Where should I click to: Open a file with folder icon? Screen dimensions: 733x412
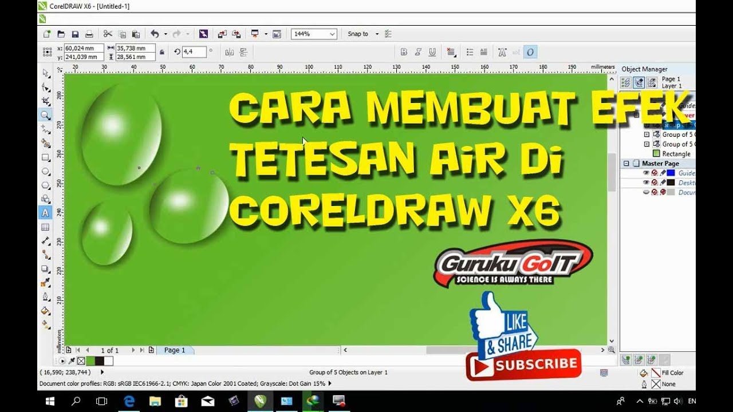coord(61,34)
